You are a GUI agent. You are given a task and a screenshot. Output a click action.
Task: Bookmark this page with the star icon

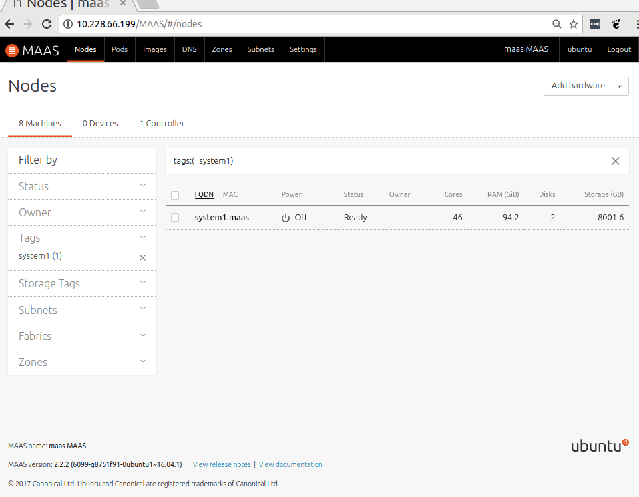574,24
